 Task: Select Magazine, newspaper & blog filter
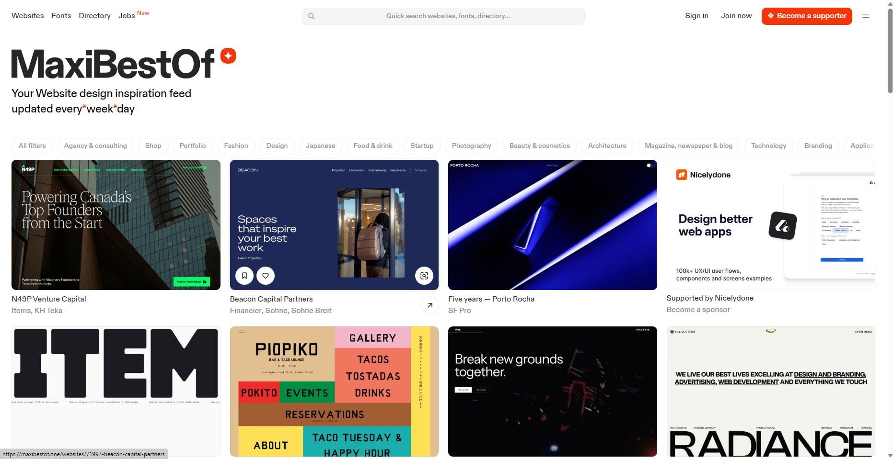(x=689, y=146)
